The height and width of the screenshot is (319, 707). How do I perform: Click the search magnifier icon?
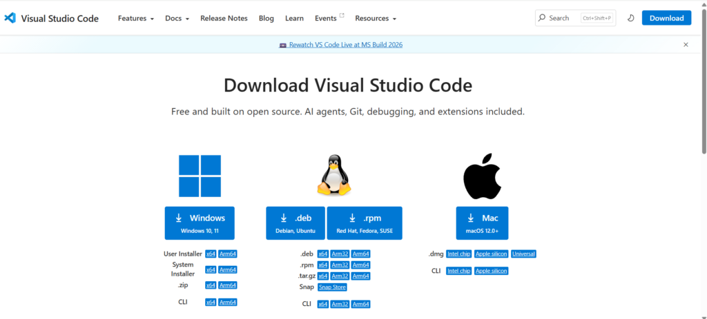click(542, 18)
